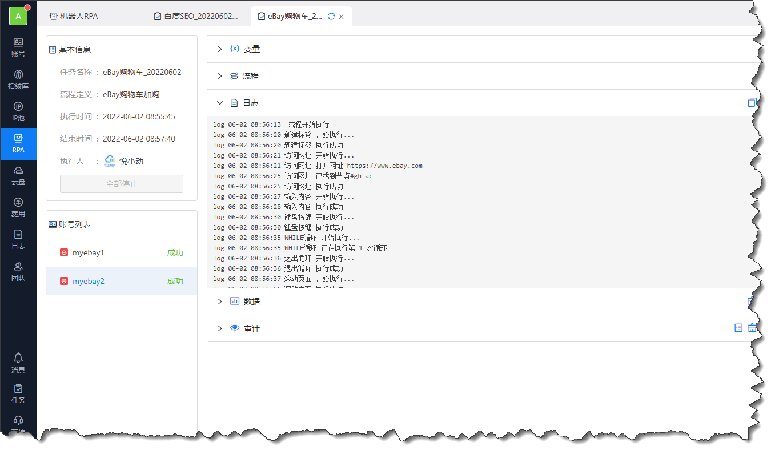Image resolution: width=775 pixels, height=454 pixels.
Task: Open 消息 notifications bell
Action: pyautogui.click(x=18, y=363)
